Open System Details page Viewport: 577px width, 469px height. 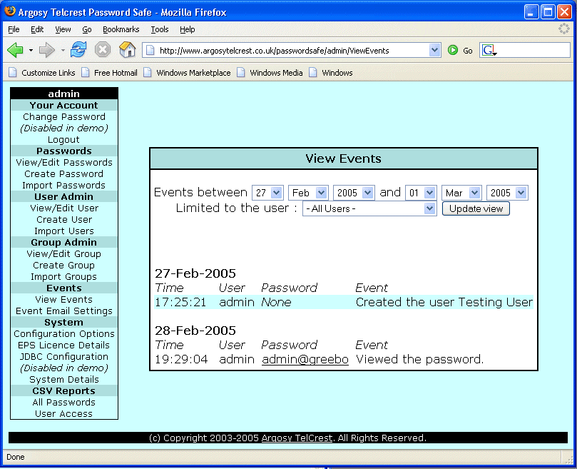click(64, 380)
